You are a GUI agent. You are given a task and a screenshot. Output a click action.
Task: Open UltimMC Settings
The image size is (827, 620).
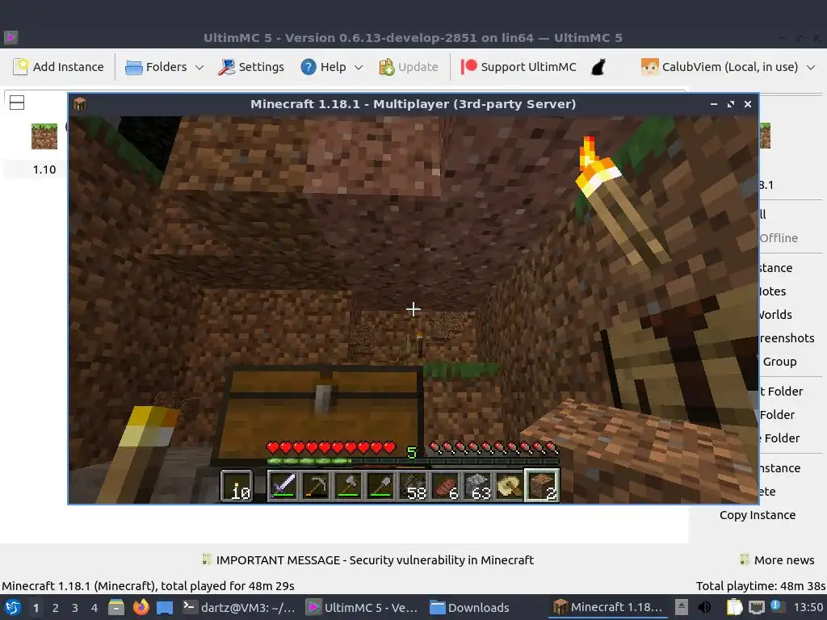coord(252,67)
